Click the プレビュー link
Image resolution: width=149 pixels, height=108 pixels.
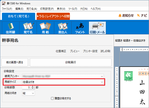point(75,51)
